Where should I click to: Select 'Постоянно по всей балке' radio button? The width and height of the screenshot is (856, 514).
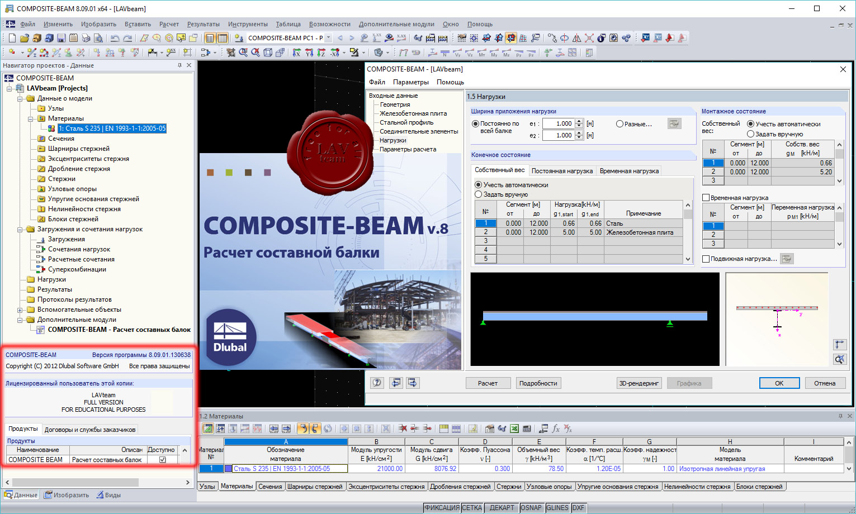(476, 123)
